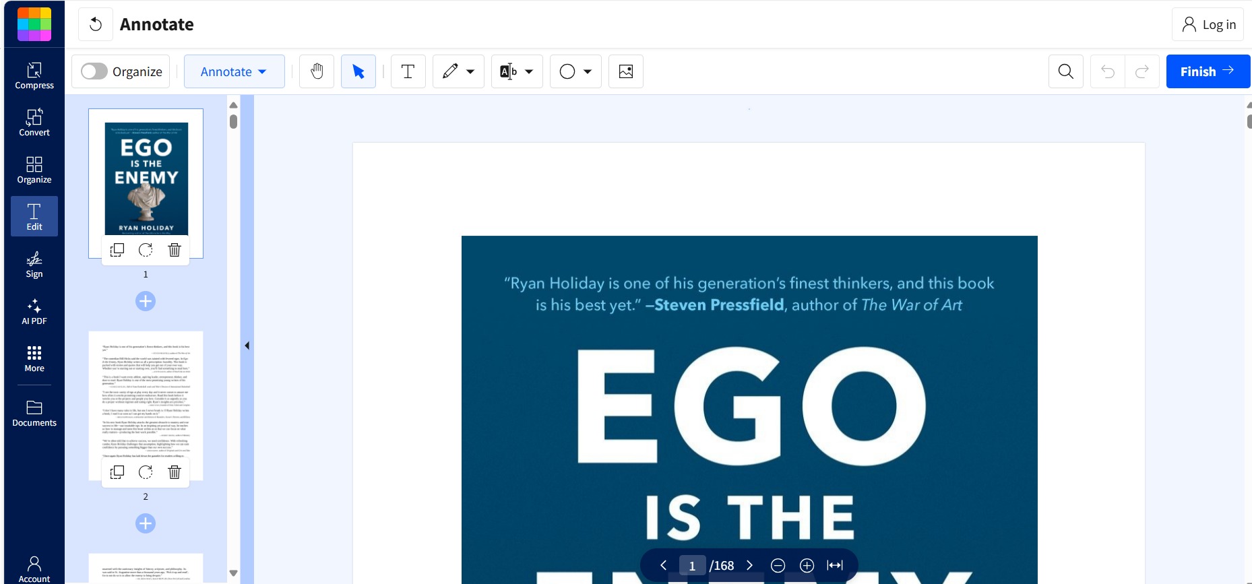Go to next page in page navigator
Viewport: 1252px width, 584px height.
[749, 565]
